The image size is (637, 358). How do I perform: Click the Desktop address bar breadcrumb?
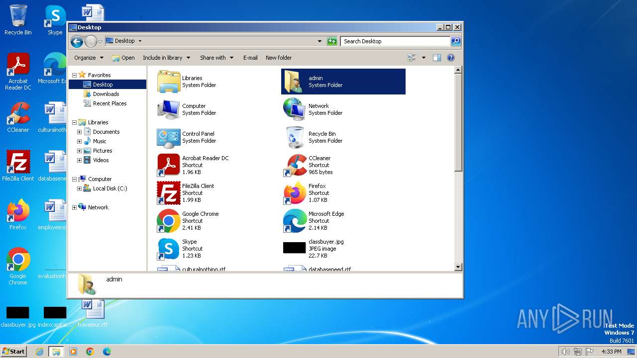[x=124, y=41]
